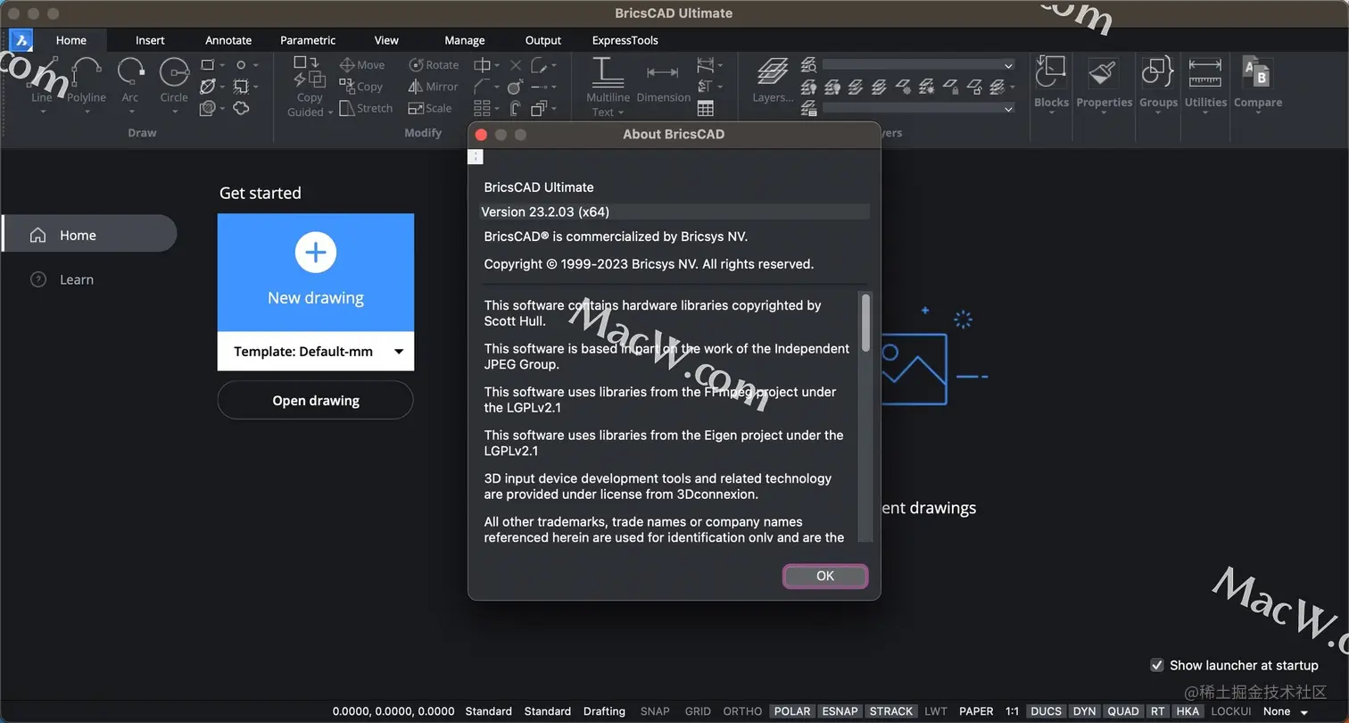
Task: Open the ExpressTools ribbon tab
Action: pos(625,40)
